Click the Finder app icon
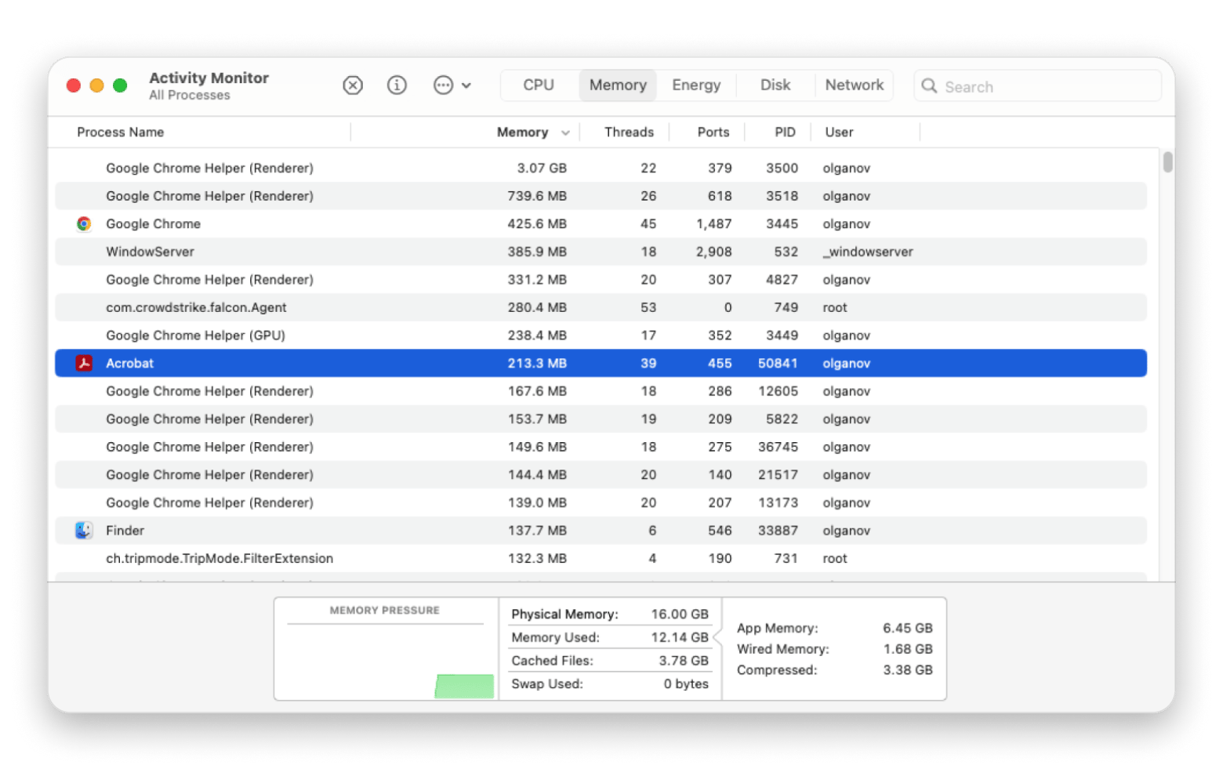1223x776 pixels. (x=84, y=531)
